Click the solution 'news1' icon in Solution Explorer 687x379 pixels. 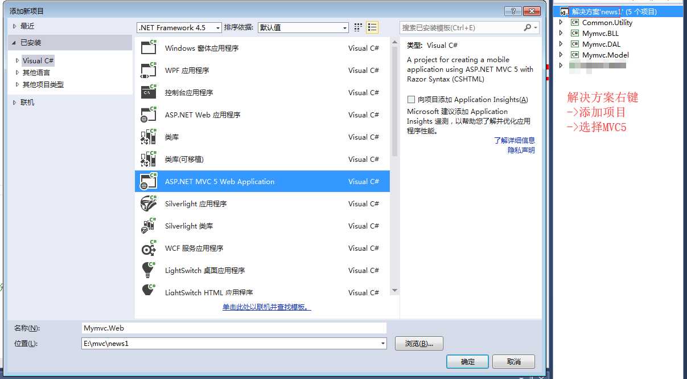coord(564,11)
